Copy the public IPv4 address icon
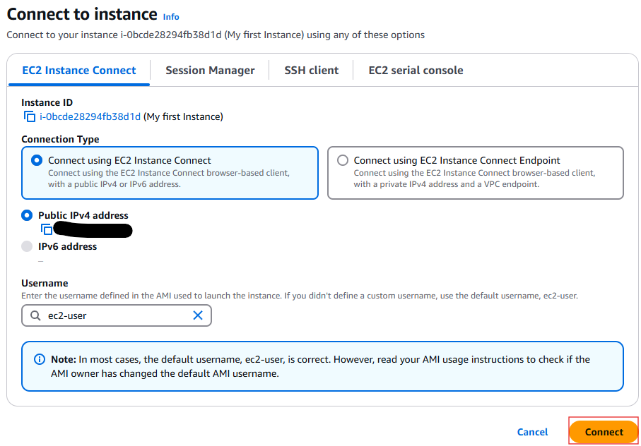The image size is (641, 446). (x=47, y=229)
